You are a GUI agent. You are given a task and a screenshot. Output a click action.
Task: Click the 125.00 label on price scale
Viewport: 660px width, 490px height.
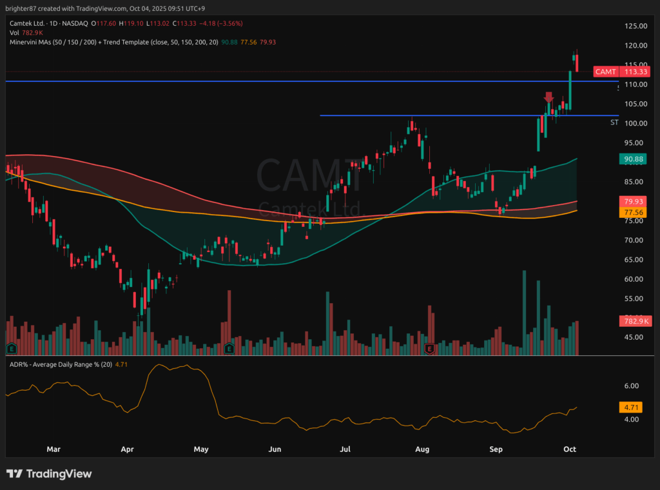pyautogui.click(x=636, y=26)
